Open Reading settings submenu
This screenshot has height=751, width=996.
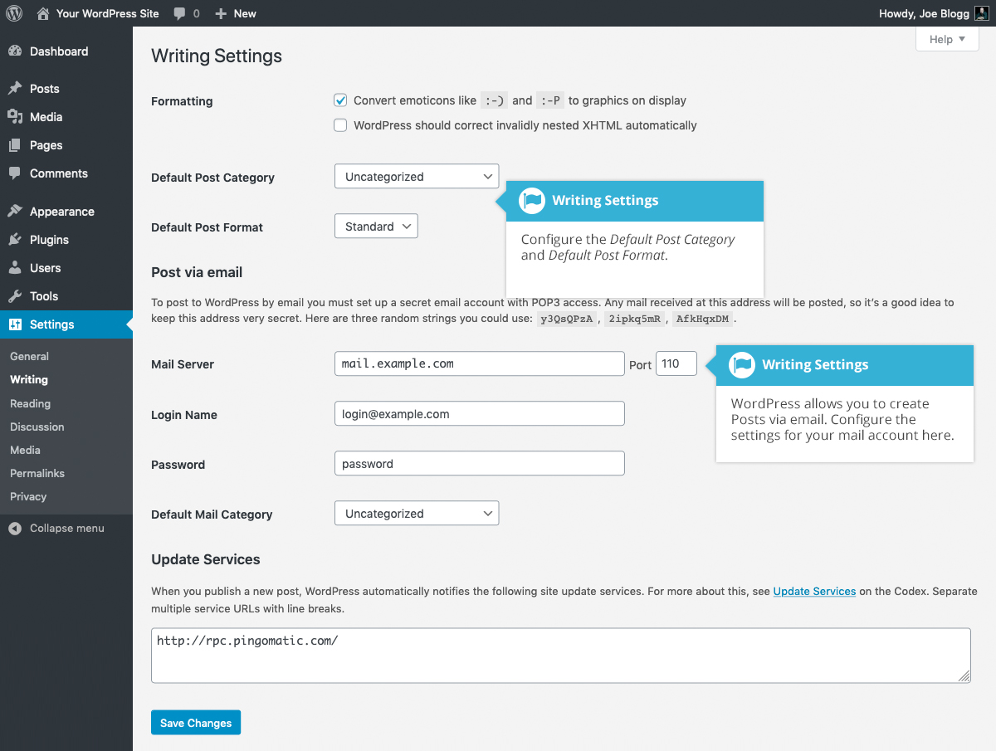point(30,403)
